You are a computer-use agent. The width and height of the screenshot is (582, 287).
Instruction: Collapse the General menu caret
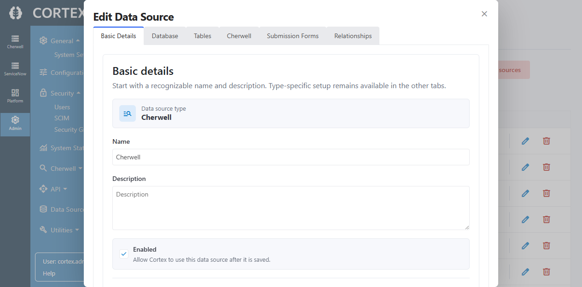pyautogui.click(x=78, y=40)
